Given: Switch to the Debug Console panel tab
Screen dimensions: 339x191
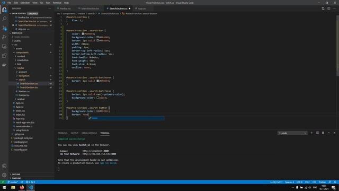Looking at the screenshot, I should pyautogui.click(x=90, y=133).
